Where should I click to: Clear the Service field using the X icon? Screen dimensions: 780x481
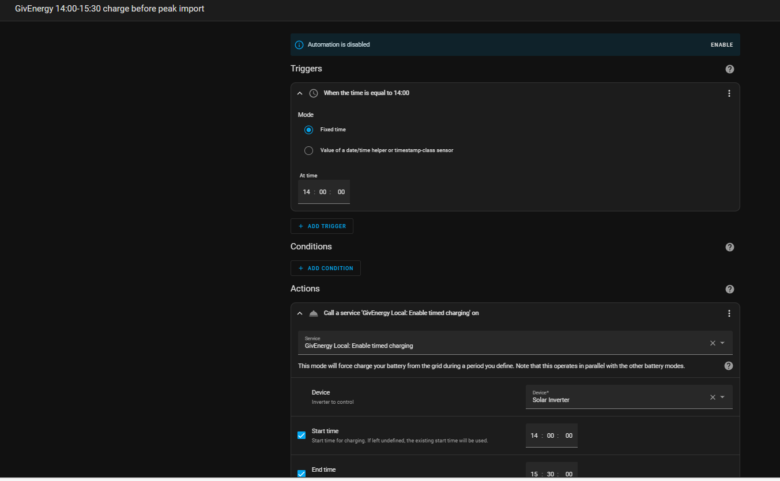[x=713, y=343]
